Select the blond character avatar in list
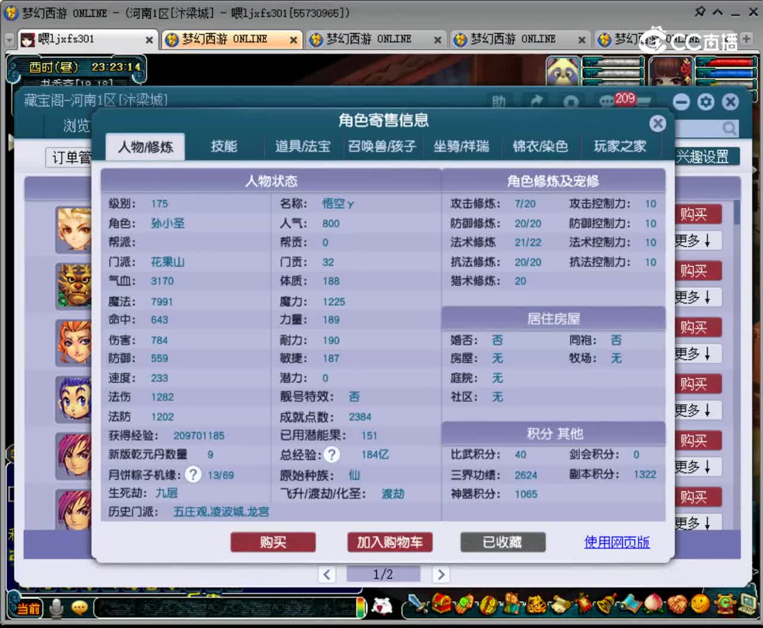Viewport: 763px width, 628px height. point(73,229)
